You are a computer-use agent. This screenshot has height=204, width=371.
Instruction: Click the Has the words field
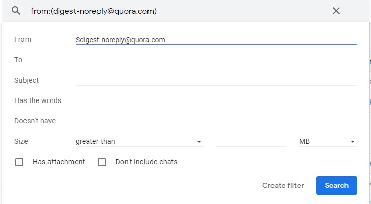pos(217,100)
